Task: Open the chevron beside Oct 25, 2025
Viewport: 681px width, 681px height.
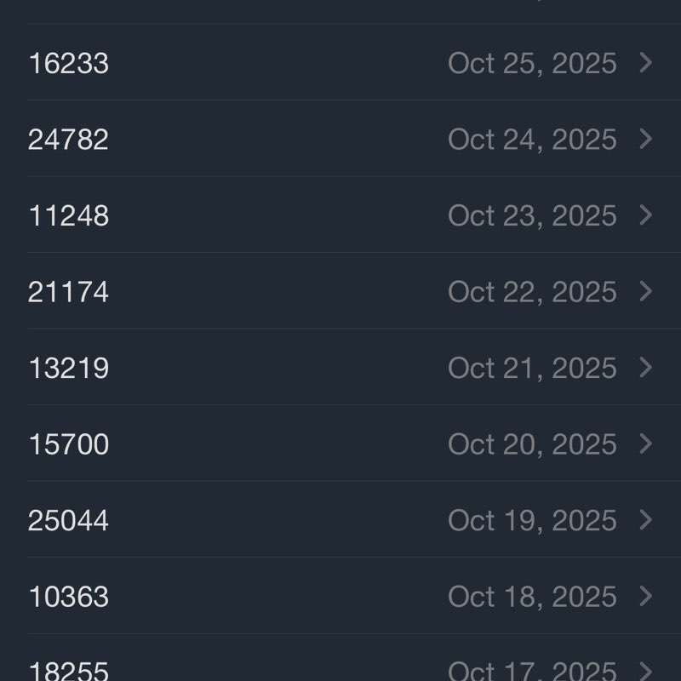Action: point(645,63)
